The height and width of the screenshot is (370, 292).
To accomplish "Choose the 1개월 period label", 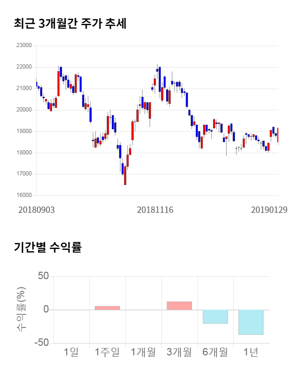I will pyautogui.click(x=143, y=352).
